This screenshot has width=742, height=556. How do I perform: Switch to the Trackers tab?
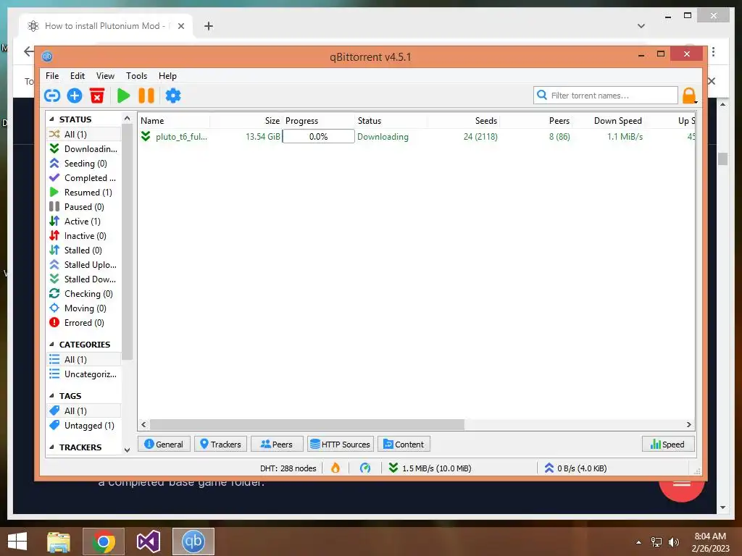click(x=220, y=445)
